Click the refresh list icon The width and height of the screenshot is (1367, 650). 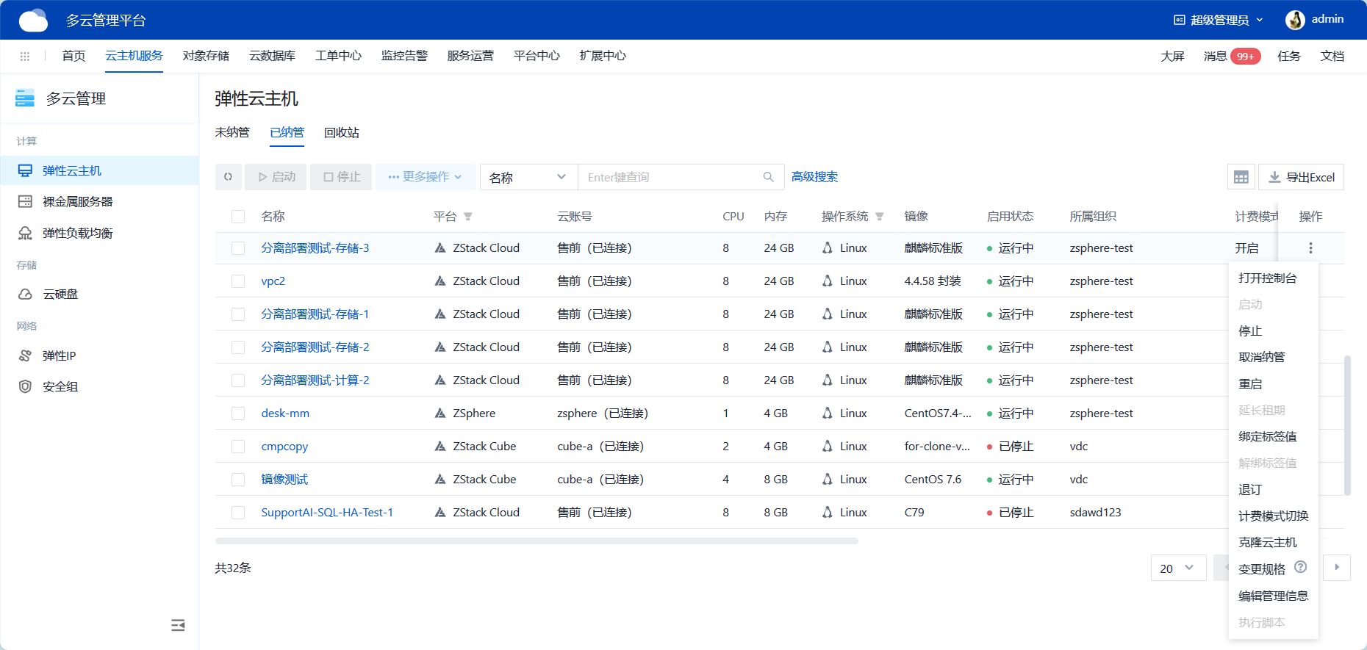point(228,177)
